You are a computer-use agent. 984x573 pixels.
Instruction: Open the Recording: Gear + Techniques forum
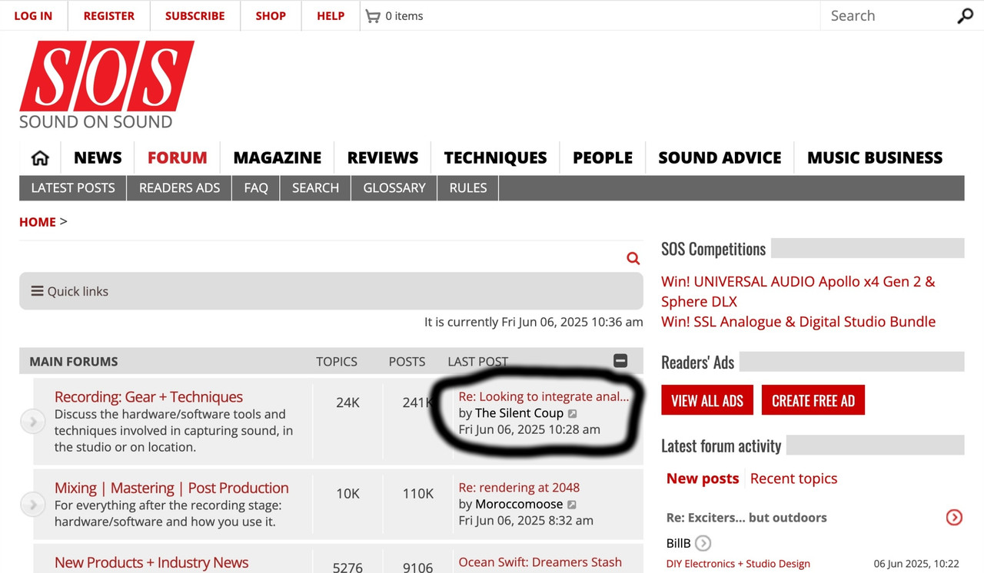pyautogui.click(x=148, y=397)
